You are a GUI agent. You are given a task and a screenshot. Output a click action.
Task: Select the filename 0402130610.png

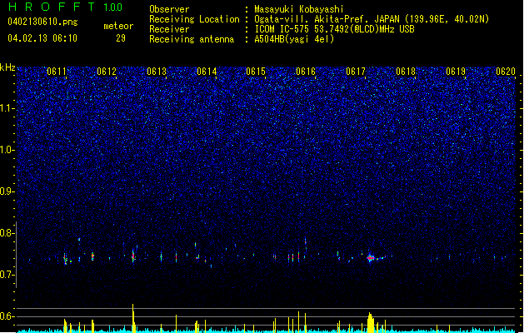[x=42, y=22]
